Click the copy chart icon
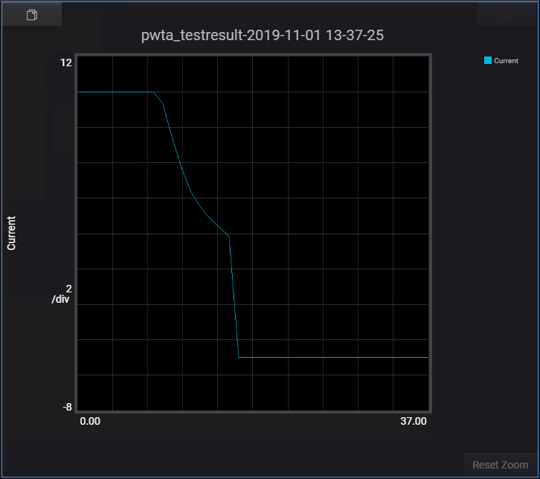The image size is (540, 479). click(31, 15)
